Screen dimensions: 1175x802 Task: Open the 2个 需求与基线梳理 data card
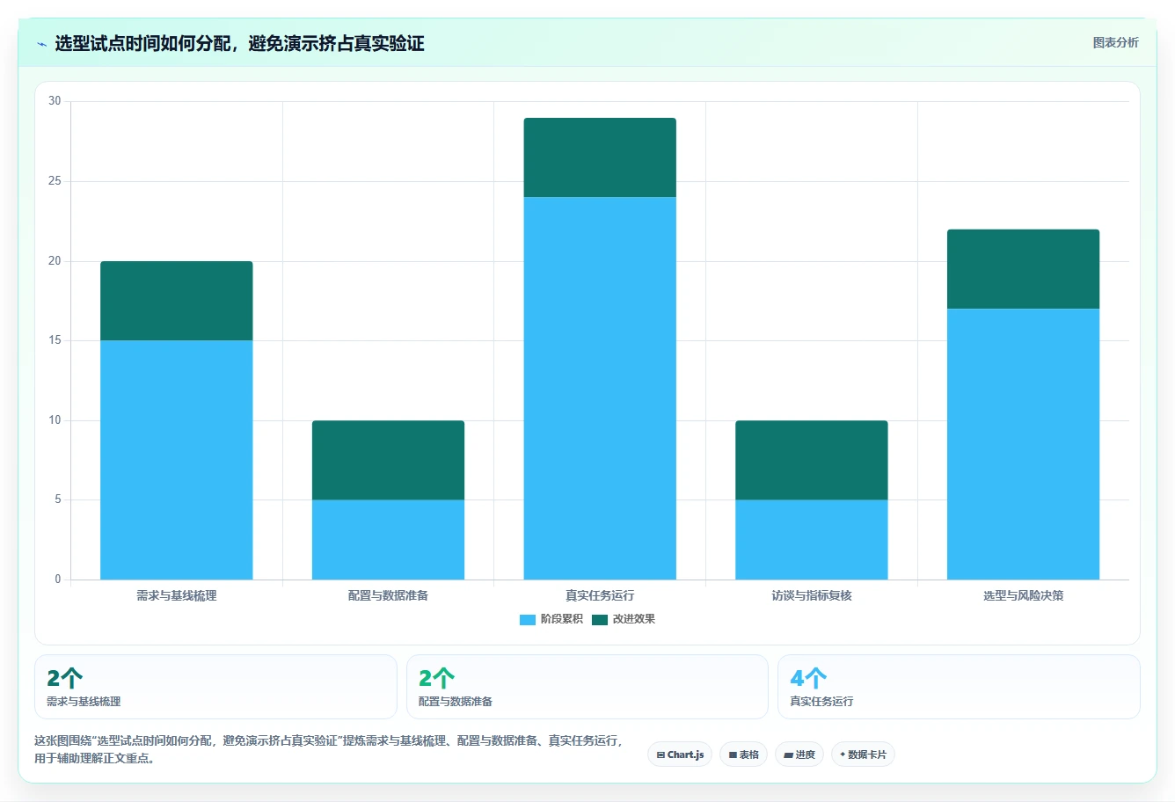pos(215,687)
